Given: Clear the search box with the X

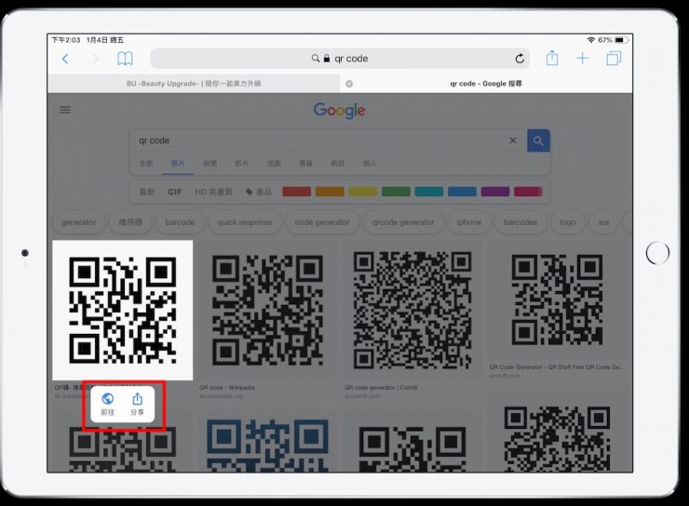Looking at the screenshot, I should coord(512,140).
